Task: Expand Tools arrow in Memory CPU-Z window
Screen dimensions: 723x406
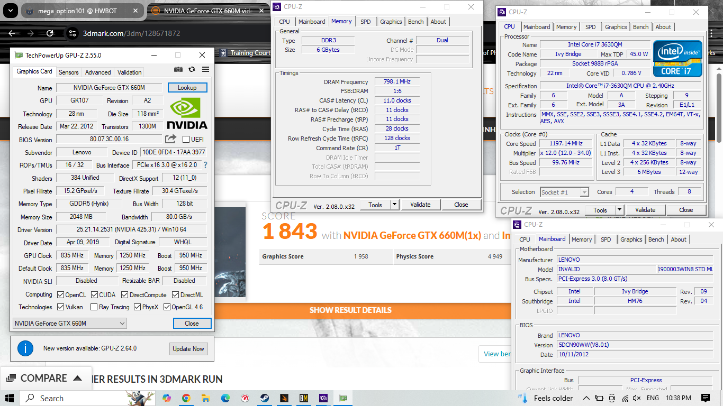Action: [394, 205]
